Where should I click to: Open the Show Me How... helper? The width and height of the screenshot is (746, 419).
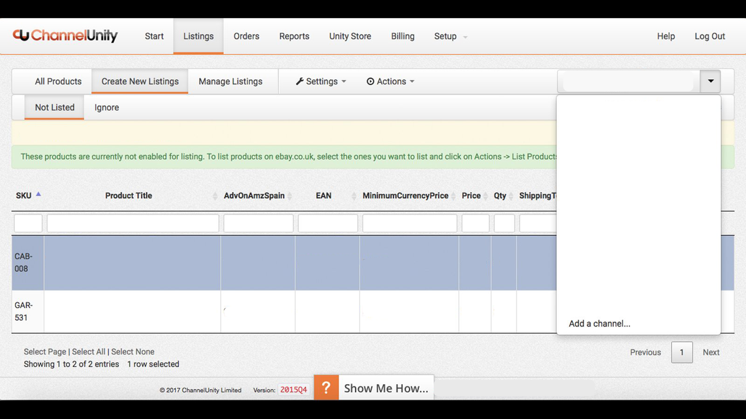[x=386, y=388]
